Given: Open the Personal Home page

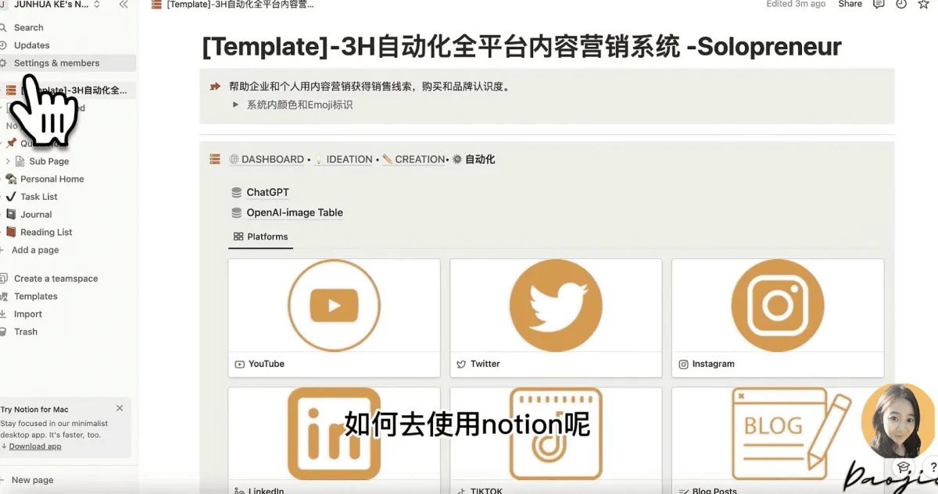Looking at the screenshot, I should [52, 179].
